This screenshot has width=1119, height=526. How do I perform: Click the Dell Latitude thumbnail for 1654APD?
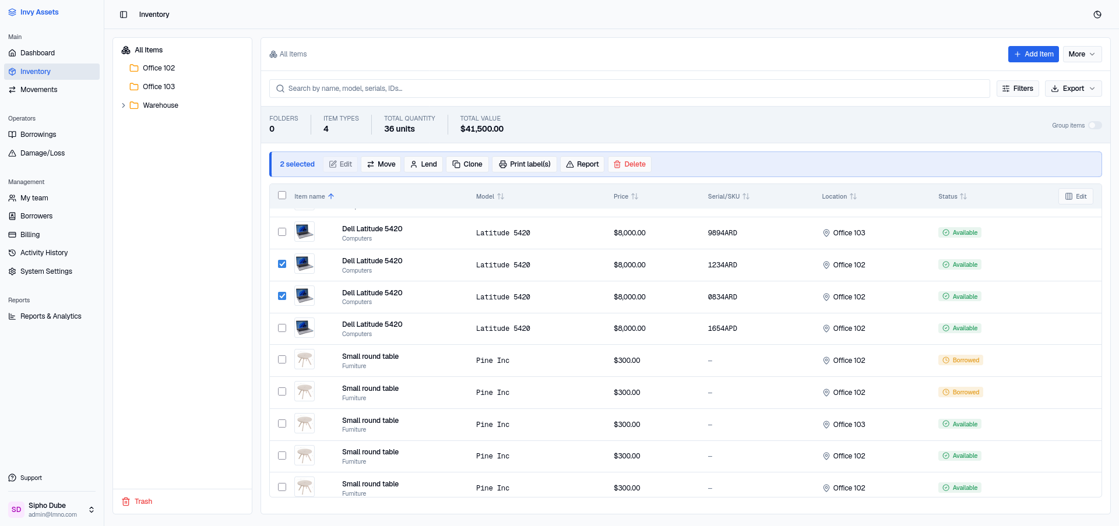[x=304, y=328]
